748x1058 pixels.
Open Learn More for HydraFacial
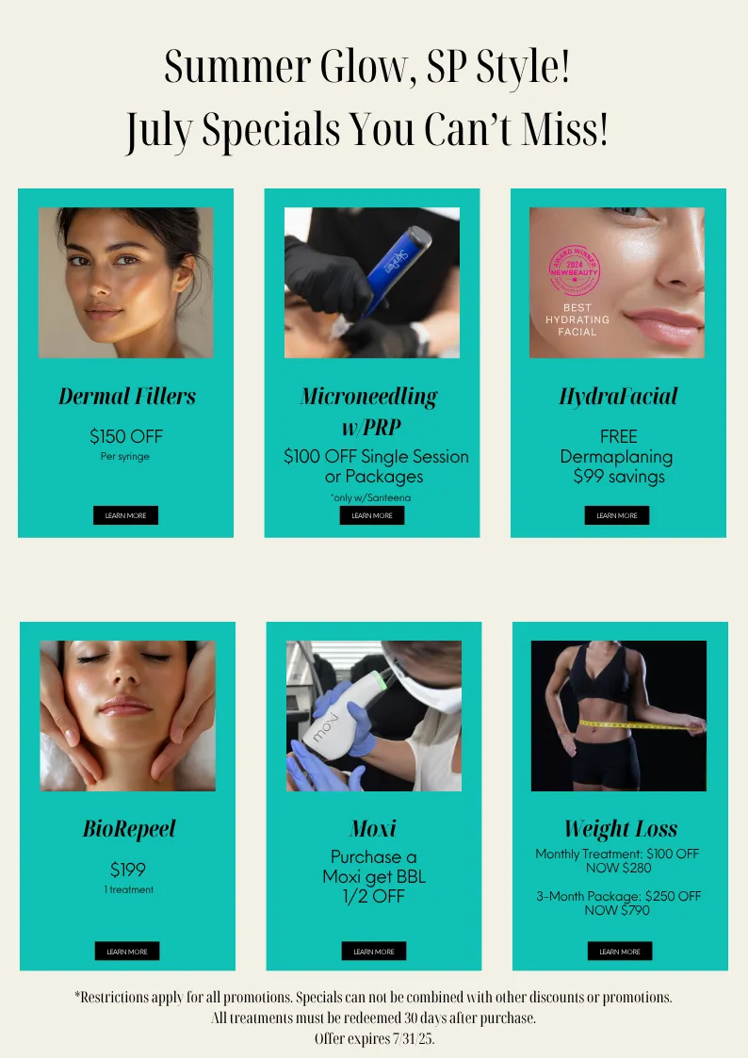coord(616,515)
